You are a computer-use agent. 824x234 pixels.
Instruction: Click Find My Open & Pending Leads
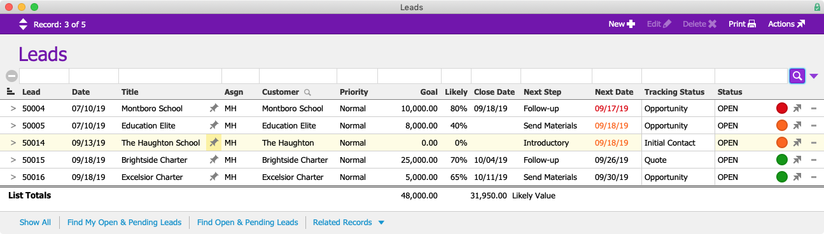(x=124, y=223)
